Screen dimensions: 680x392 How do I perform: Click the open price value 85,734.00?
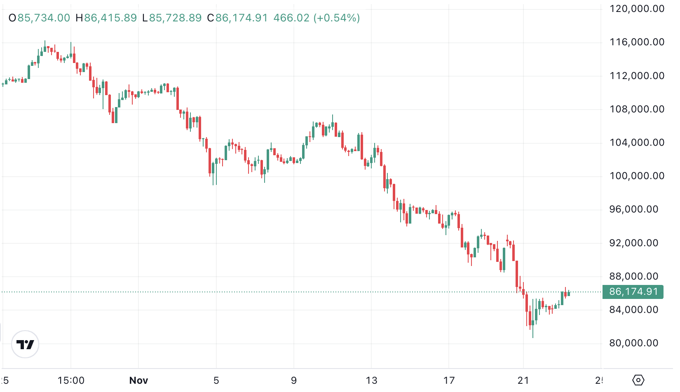click(x=44, y=18)
